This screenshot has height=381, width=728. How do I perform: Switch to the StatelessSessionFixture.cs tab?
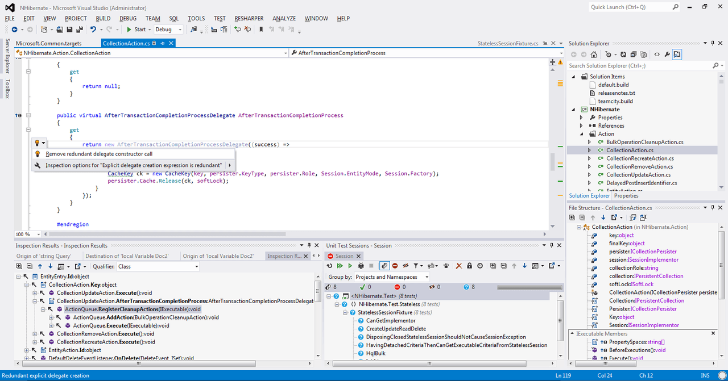[508, 43]
